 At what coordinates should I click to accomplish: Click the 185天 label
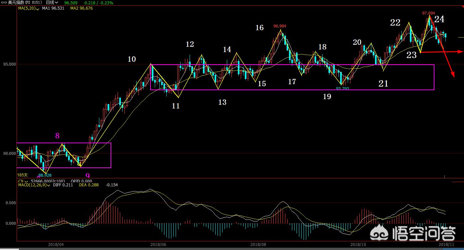[x=23, y=175]
